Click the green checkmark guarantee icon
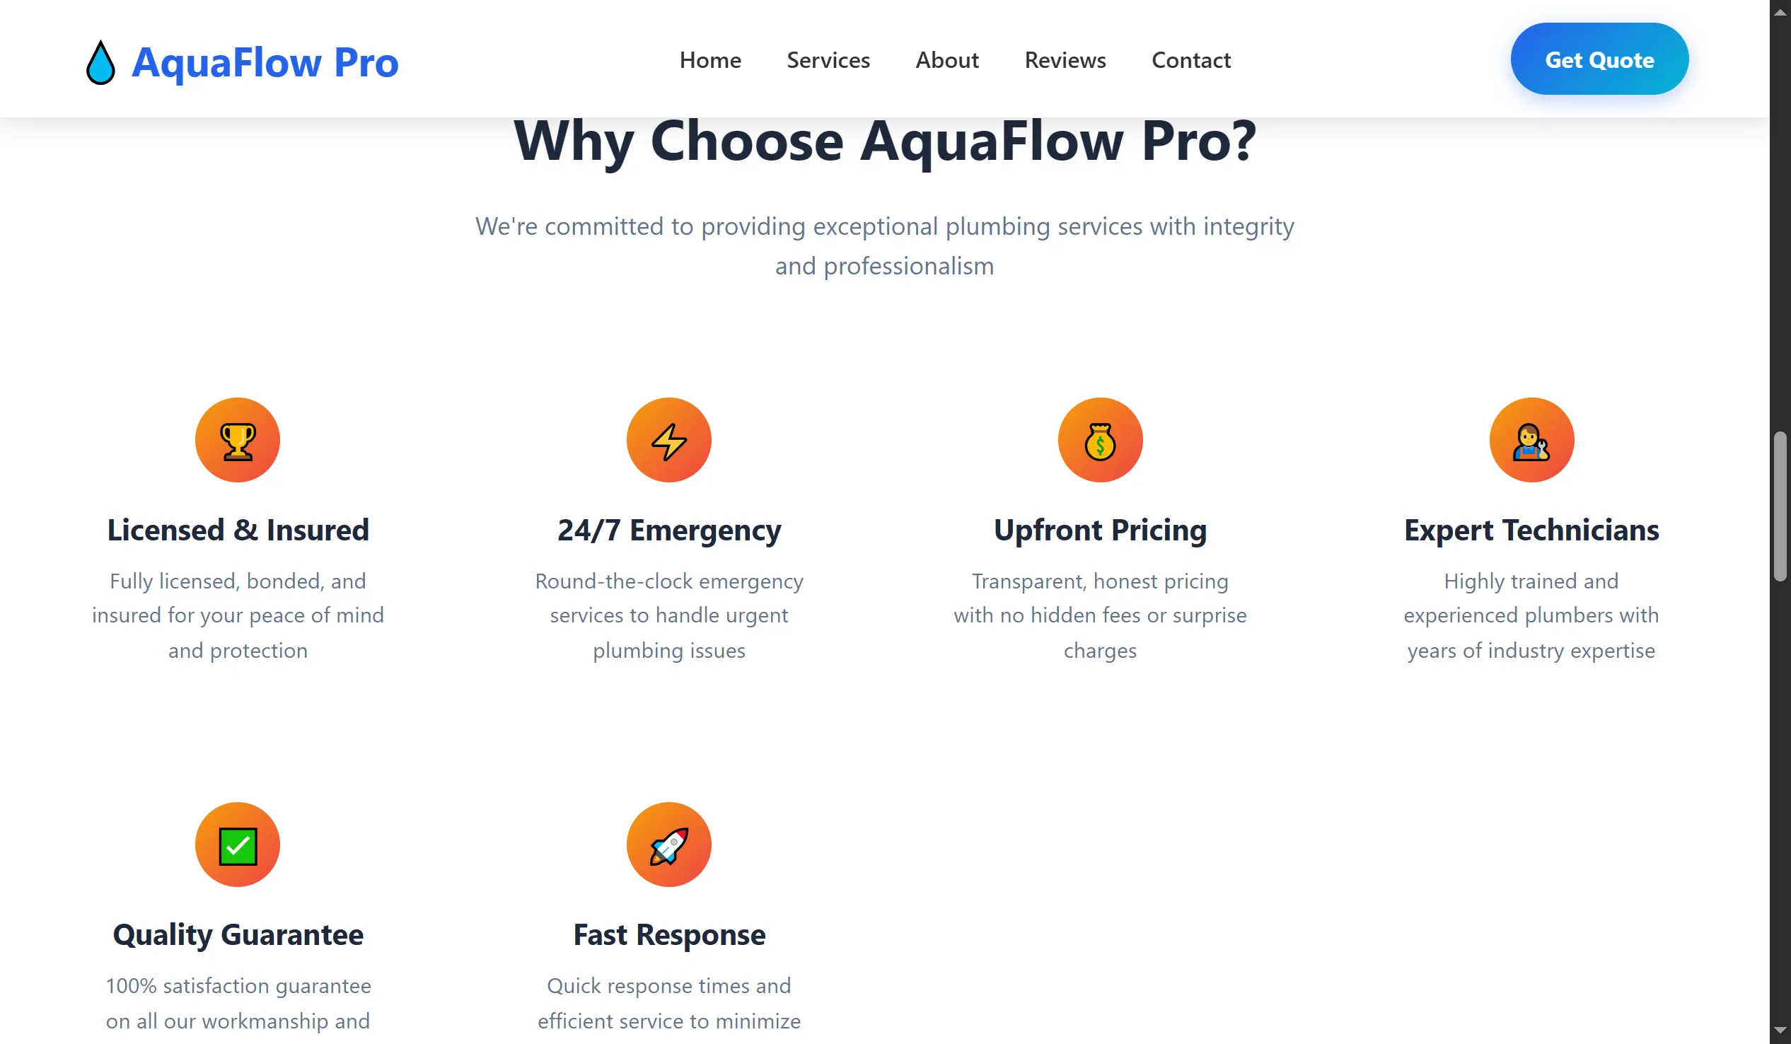1791x1044 pixels. click(x=238, y=845)
